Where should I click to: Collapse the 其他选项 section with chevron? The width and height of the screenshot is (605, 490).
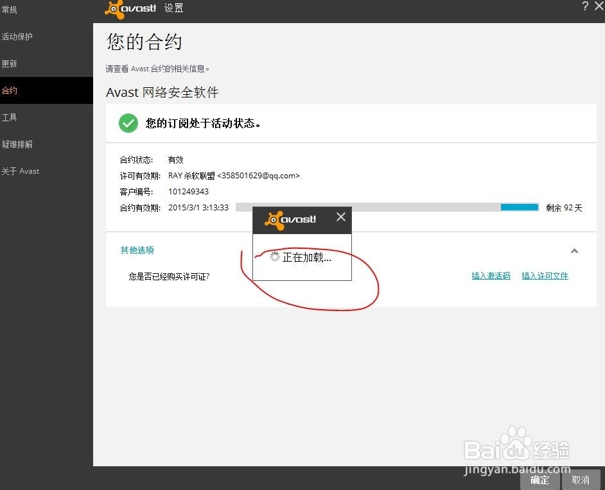pos(574,251)
